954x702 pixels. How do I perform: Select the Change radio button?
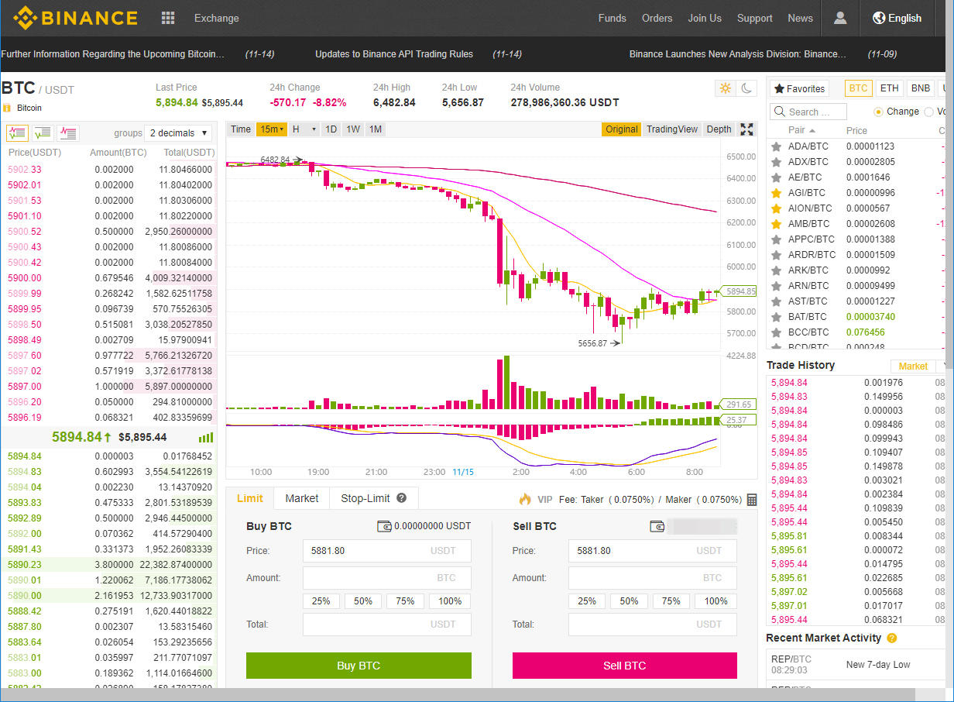coord(878,112)
